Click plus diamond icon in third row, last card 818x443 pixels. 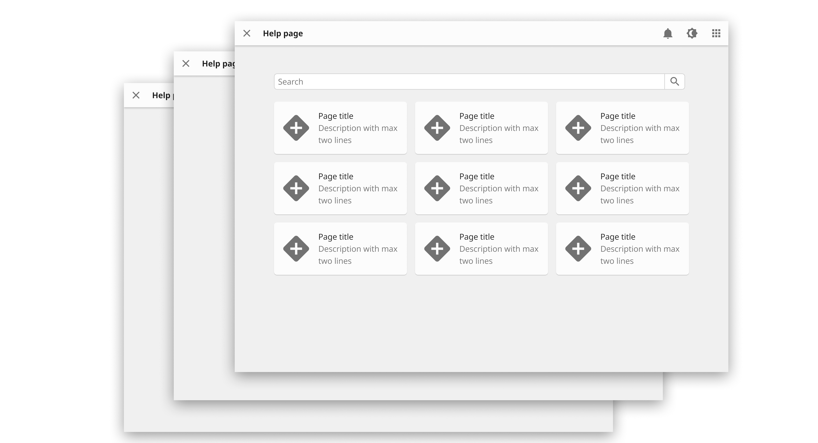(x=578, y=249)
